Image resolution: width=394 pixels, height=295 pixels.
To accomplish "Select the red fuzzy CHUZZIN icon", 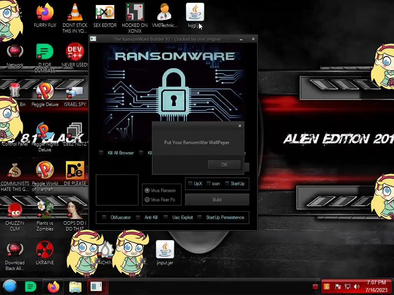I will click(15, 216).
